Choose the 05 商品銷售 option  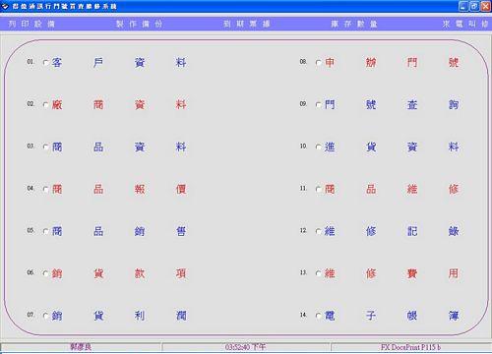(45, 231)
